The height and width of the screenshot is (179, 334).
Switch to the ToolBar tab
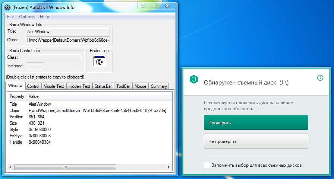(123, 86)
